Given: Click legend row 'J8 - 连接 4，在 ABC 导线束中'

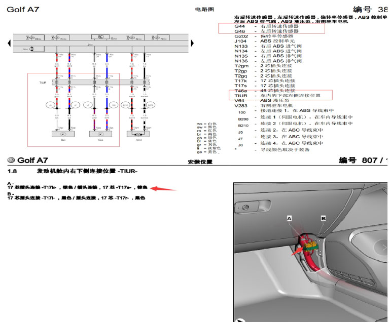Looking at the screenshot, I should [x=280, y=143].
